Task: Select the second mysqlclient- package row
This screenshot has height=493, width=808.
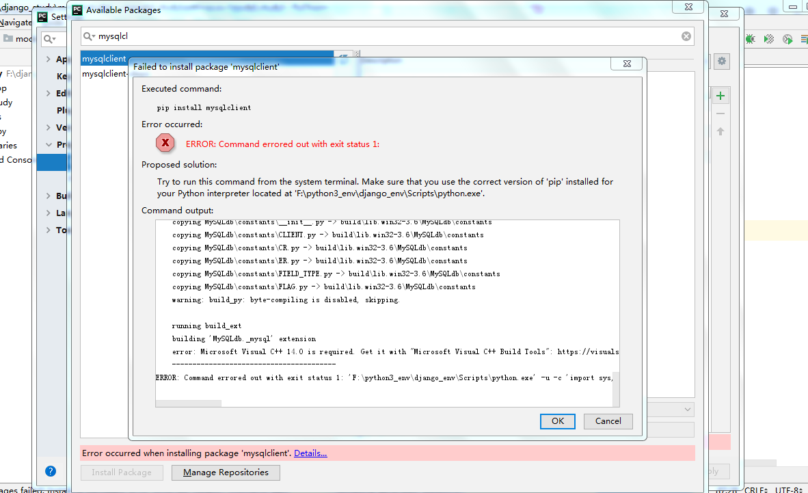Action: point(105,74)
